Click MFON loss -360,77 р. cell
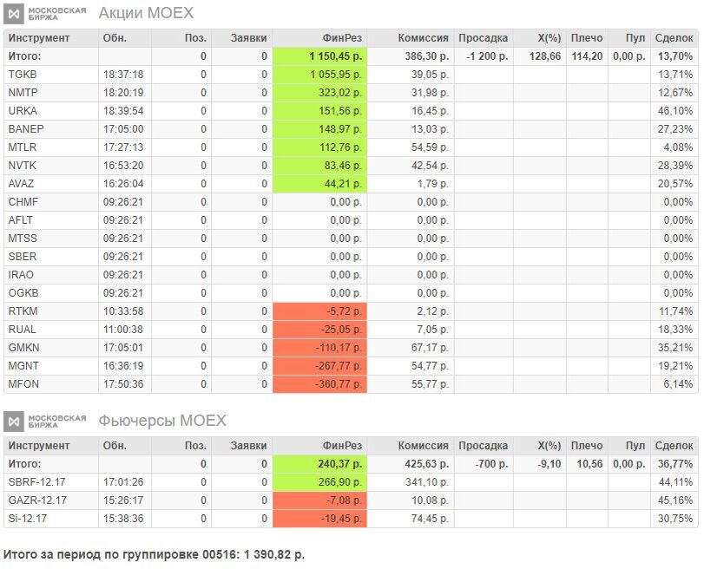Screen dimensions: 704x569 pyautogui.click(x=319, y=384)
